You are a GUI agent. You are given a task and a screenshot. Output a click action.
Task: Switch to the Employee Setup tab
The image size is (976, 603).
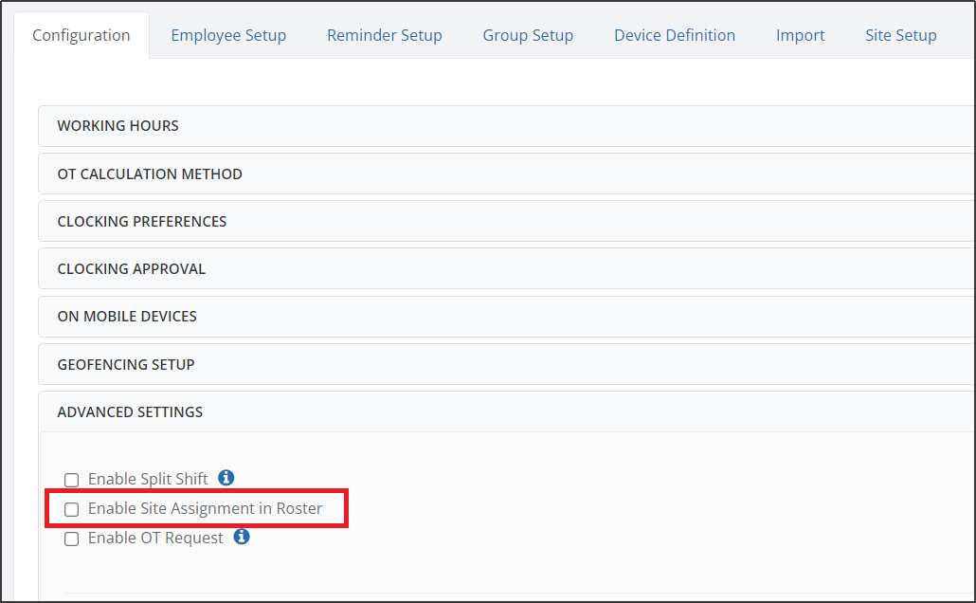pyautogui.click(x=228, y=35)
